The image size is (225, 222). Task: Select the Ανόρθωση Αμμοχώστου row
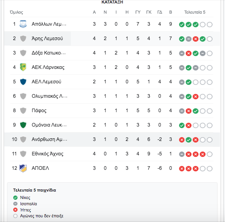pos(112,139)
